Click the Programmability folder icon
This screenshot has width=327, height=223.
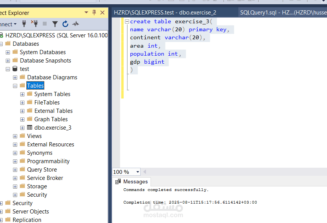[22, 161]
